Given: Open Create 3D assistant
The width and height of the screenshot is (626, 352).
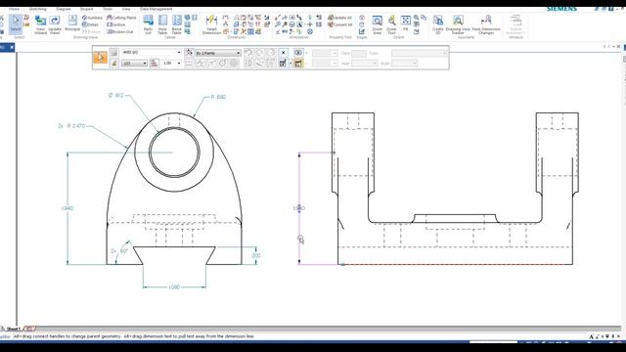Looking at the screenshot, I should pyautogui.click(x=438, y=24).
